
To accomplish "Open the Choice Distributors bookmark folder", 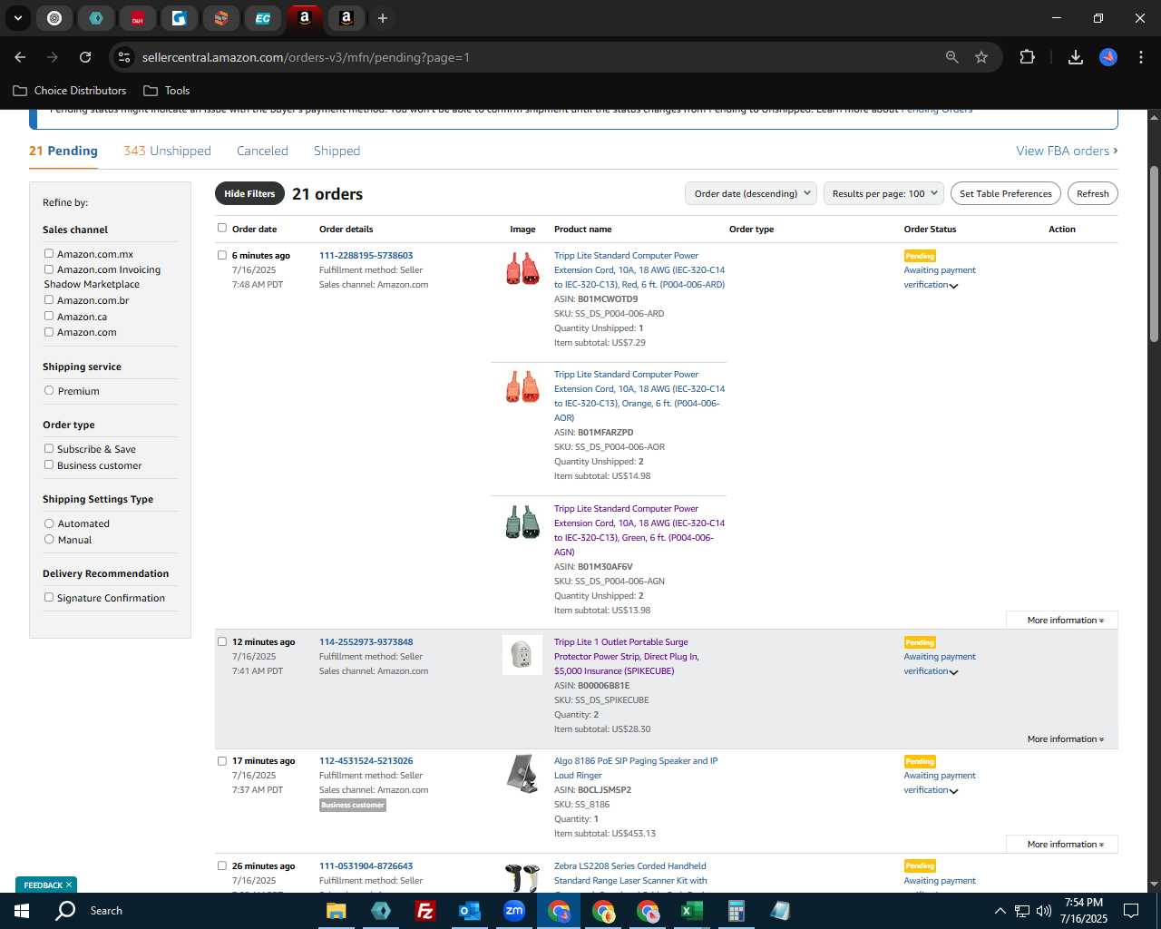I will [70, 91].
